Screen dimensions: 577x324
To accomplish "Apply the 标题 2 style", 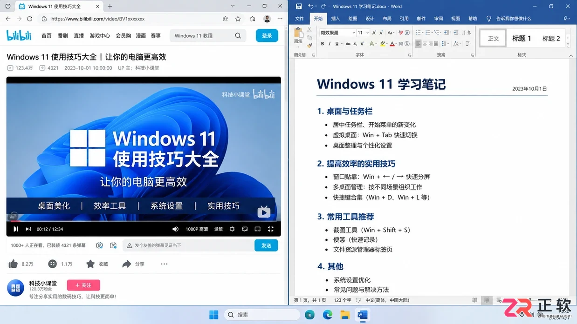I will point(551,39).
